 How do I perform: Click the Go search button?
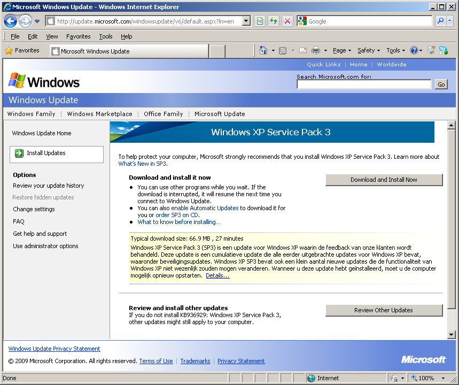(x=441, y=84)
